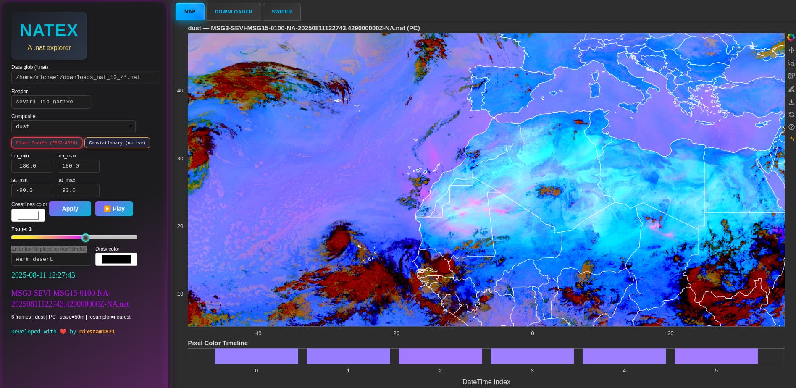Image resolution: width=796 pixels, height=388 pixels.
Task: Click the Frame slider handle
Action: 86,238
